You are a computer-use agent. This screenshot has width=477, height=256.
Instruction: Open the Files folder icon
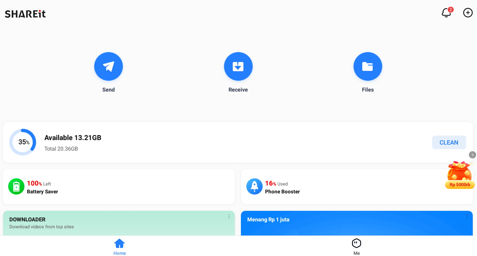click(368, 66)
